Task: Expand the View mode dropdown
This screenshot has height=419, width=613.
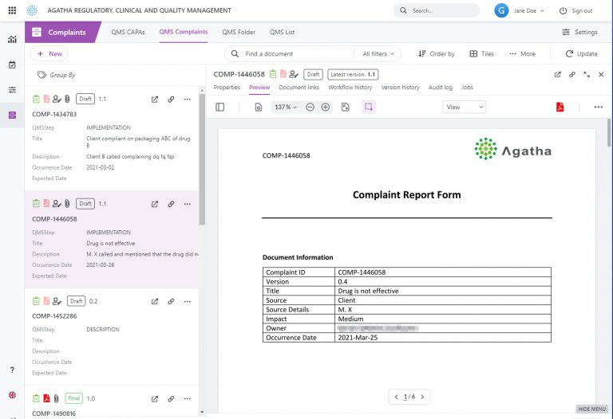Action: (x=465, y=107)
